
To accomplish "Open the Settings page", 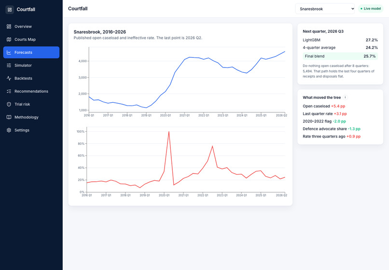I will click(31, 130).
